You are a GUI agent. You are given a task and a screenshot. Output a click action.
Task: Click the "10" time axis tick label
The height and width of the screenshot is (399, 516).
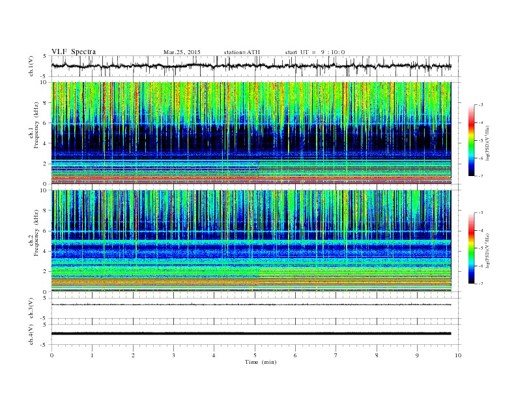pyautogui.click(x=458, y=355)
